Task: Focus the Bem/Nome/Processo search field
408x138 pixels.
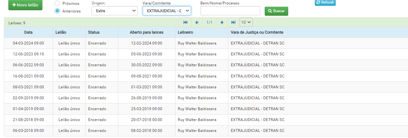Action: pos(230,11)
